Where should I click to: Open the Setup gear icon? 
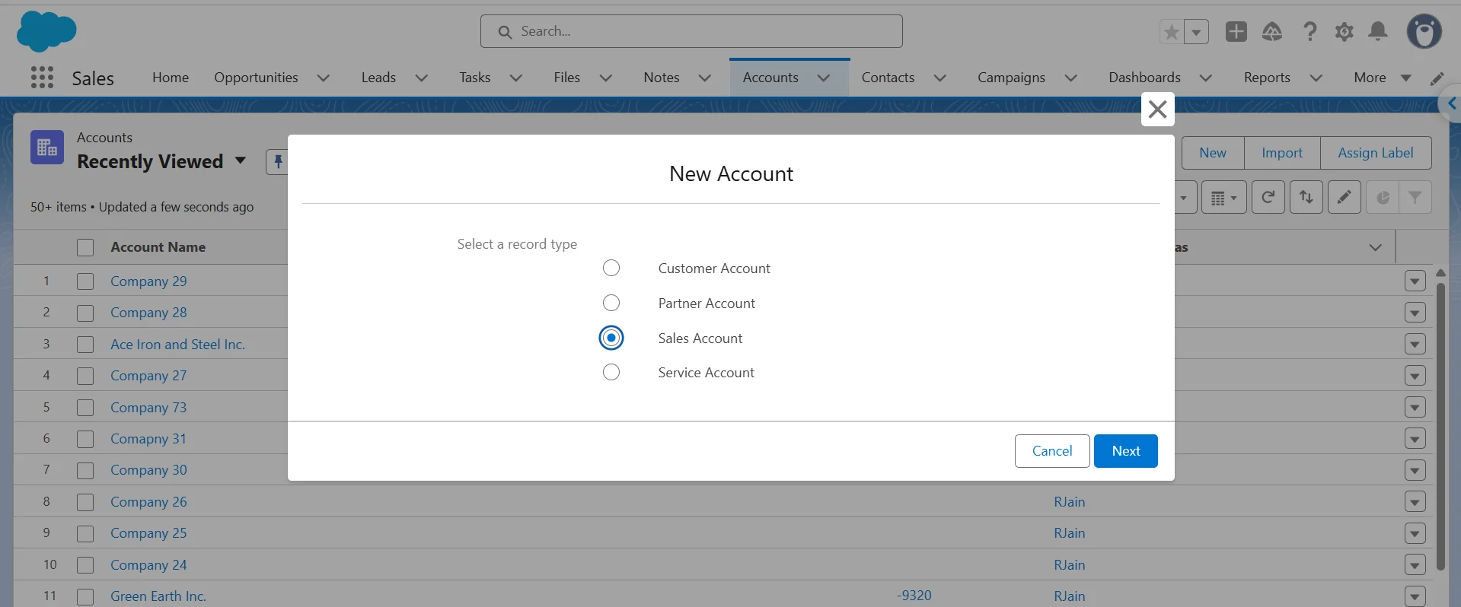coord(1345,31)
